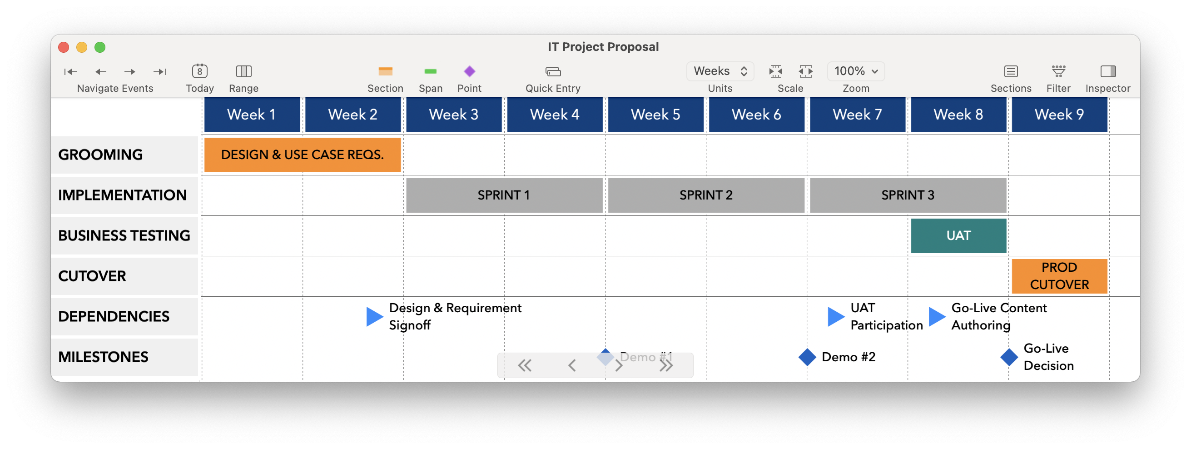Open Quick Entry

click(553, 72)
